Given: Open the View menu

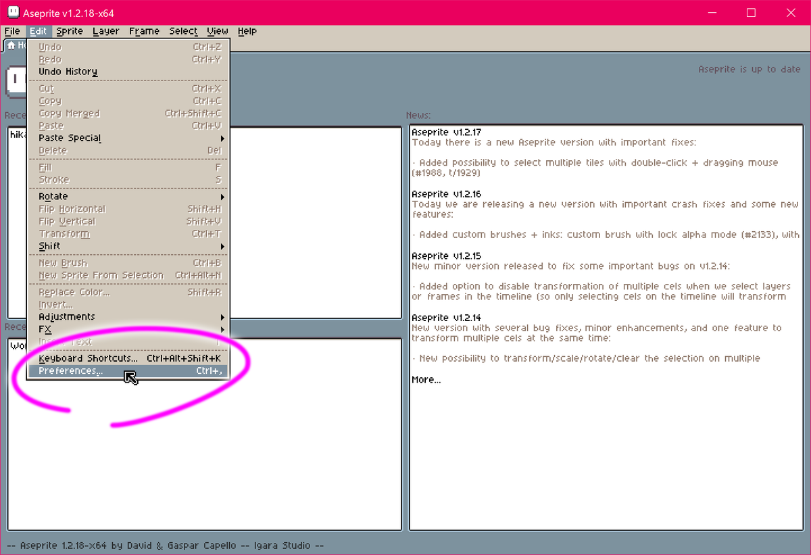Looking at the screenshot, I should 217,31.
